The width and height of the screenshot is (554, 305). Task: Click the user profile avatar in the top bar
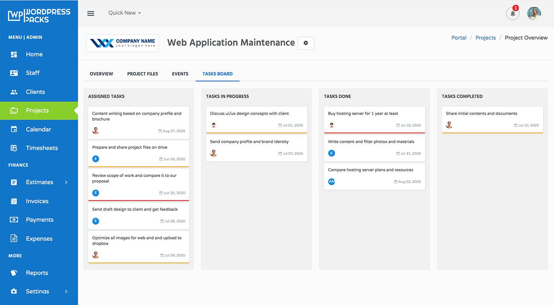pyautogui.click(x=534, y=13)
